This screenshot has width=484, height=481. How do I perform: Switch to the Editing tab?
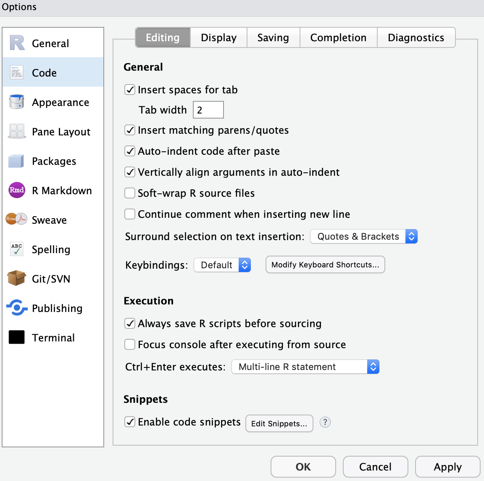163,37
